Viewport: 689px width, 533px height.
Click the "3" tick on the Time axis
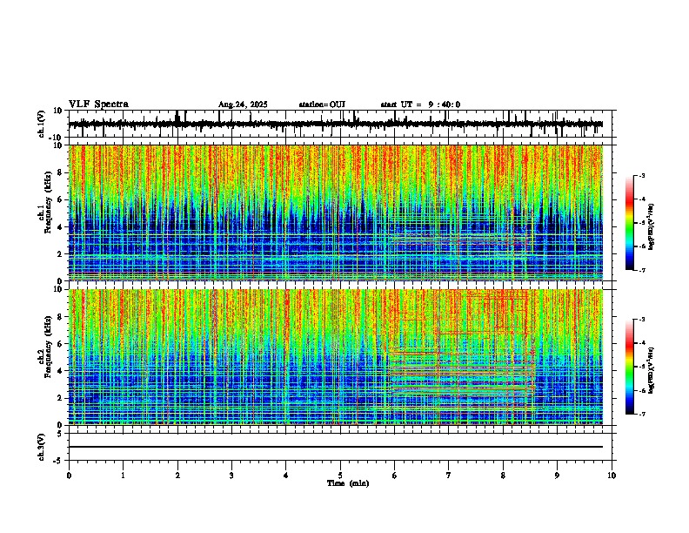[231, 476]
